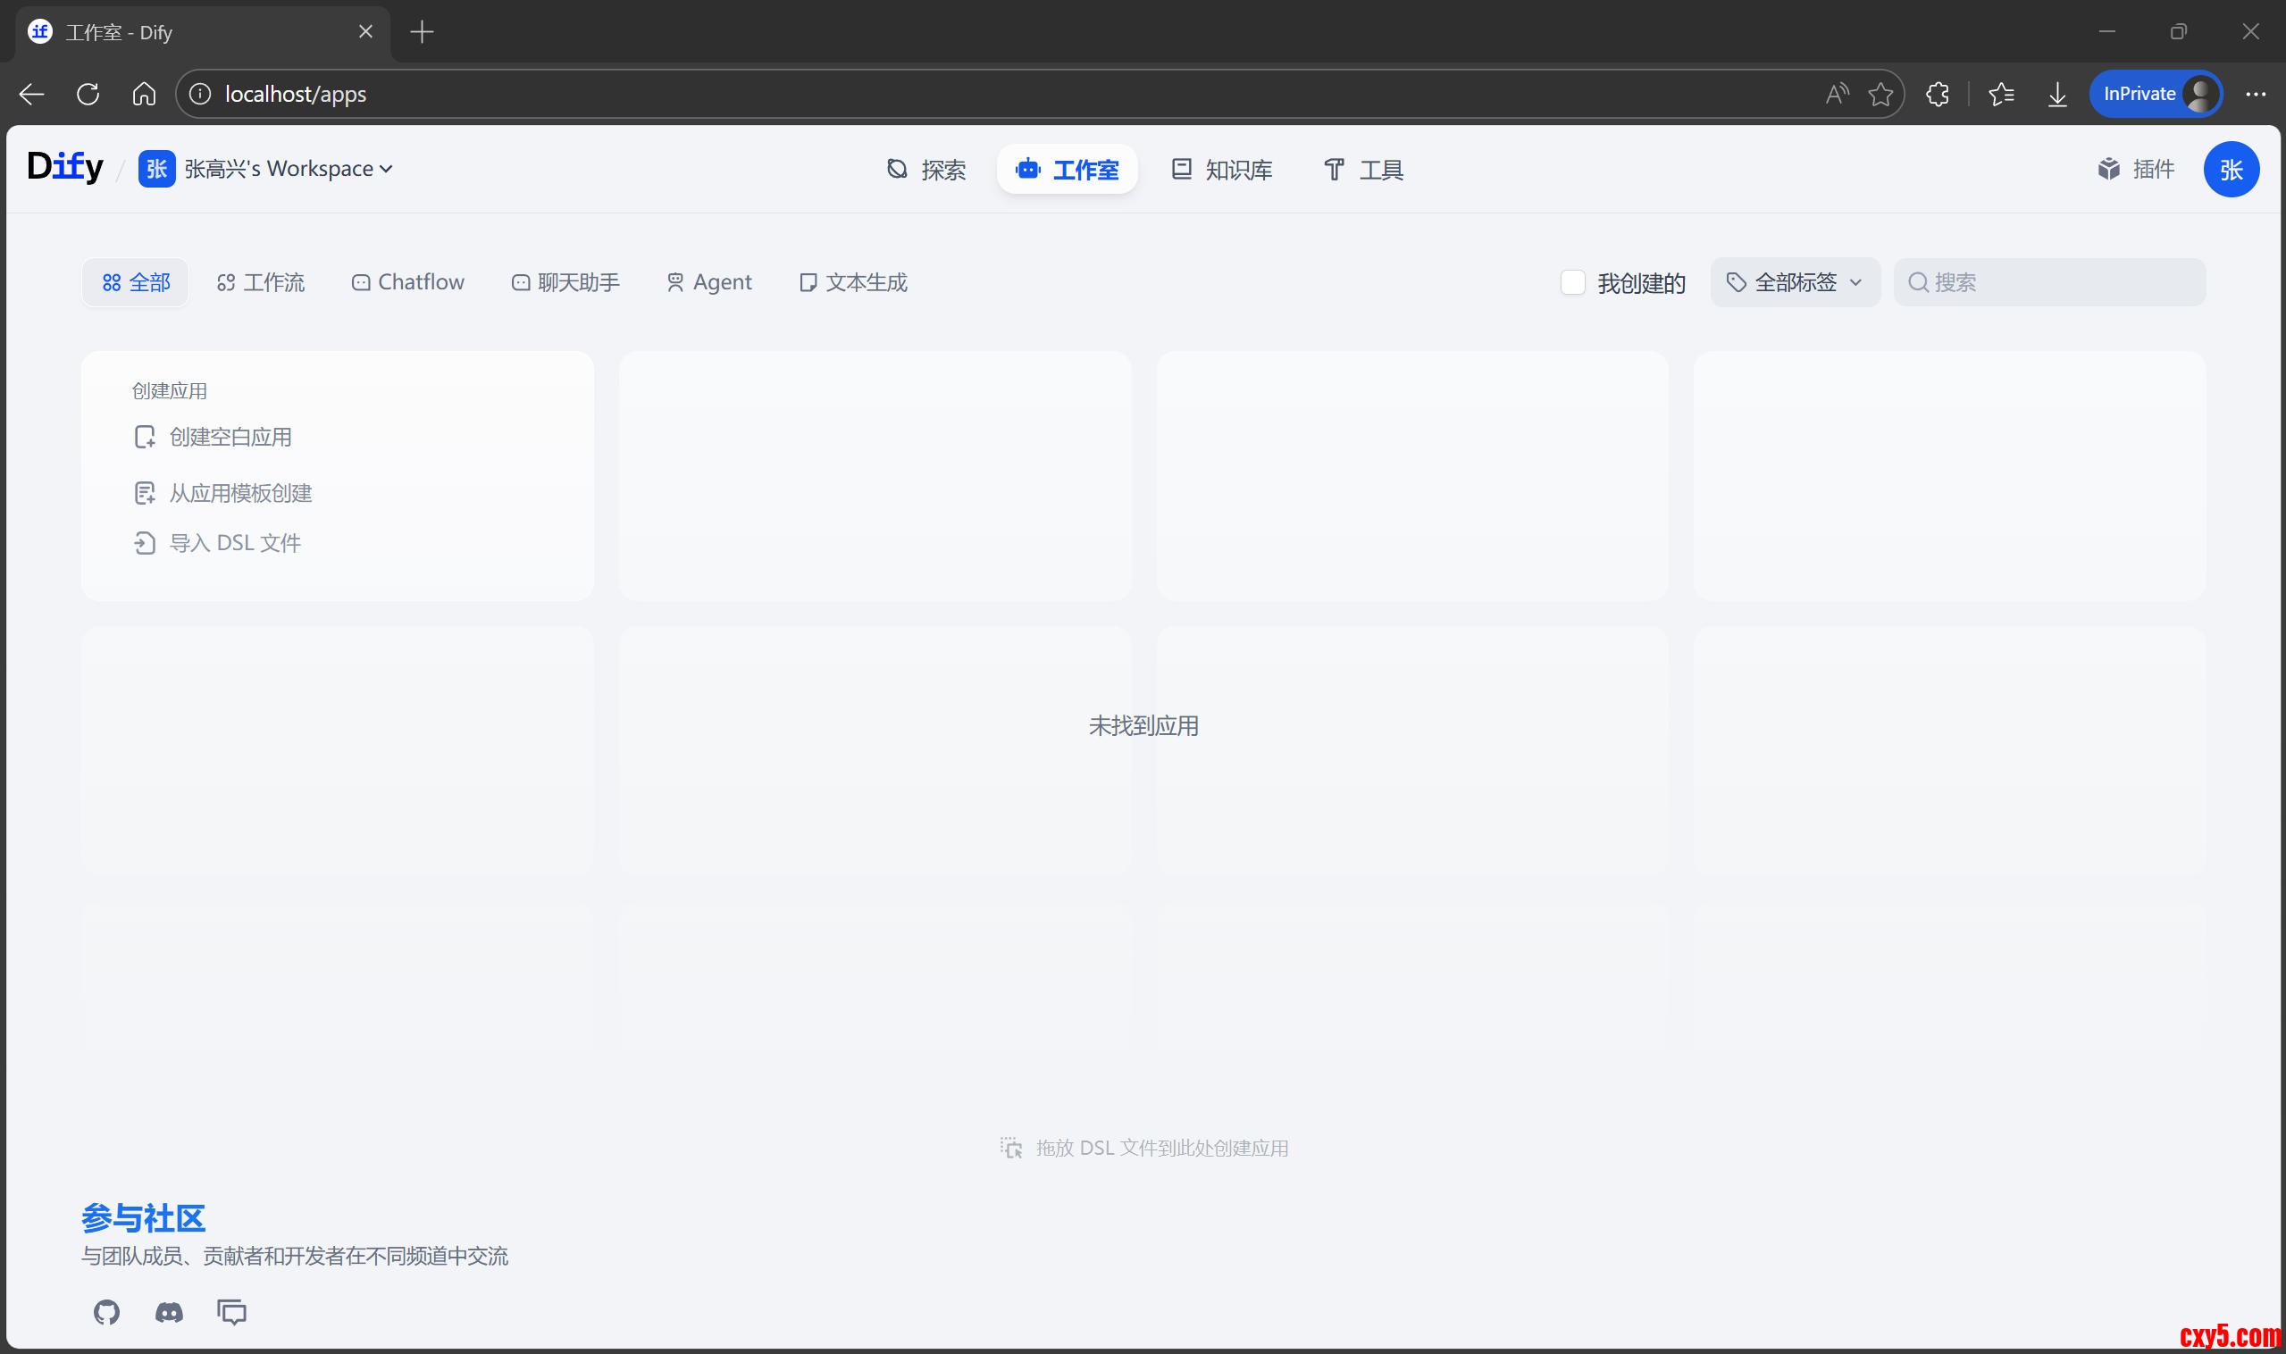The height and width of the screenshot is (1354, 2286).
Task: Filter apps by Agent type
Action: click(x=709, y=283)
